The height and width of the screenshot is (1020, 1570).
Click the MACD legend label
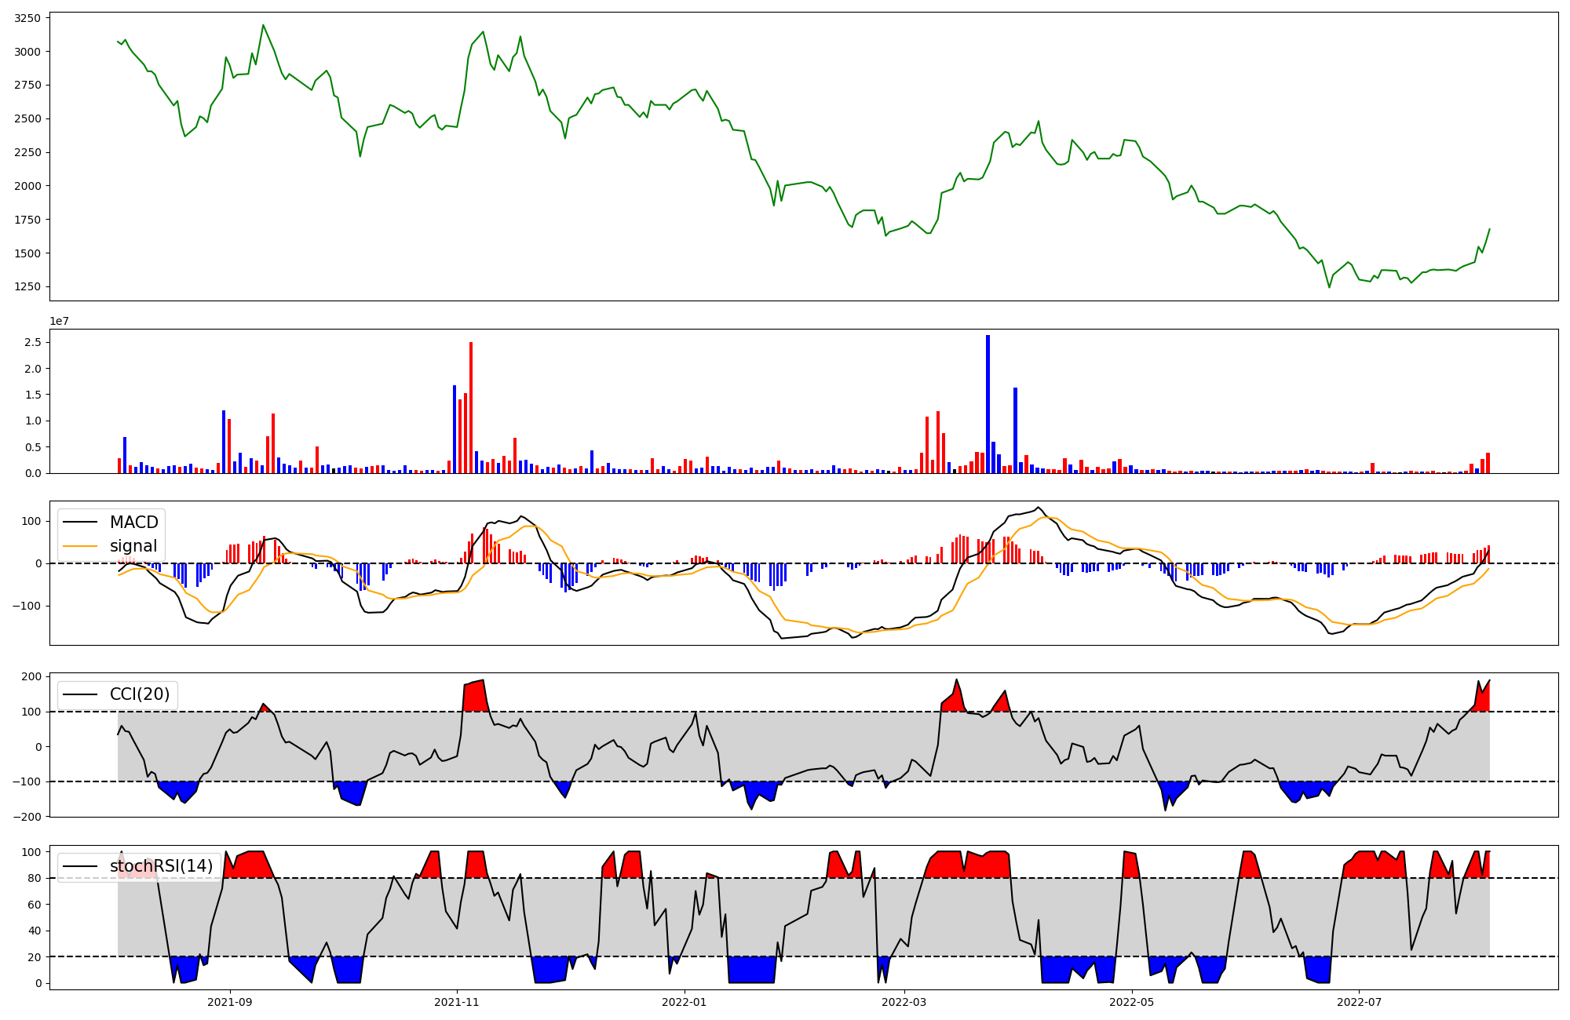tap(133, 522)
